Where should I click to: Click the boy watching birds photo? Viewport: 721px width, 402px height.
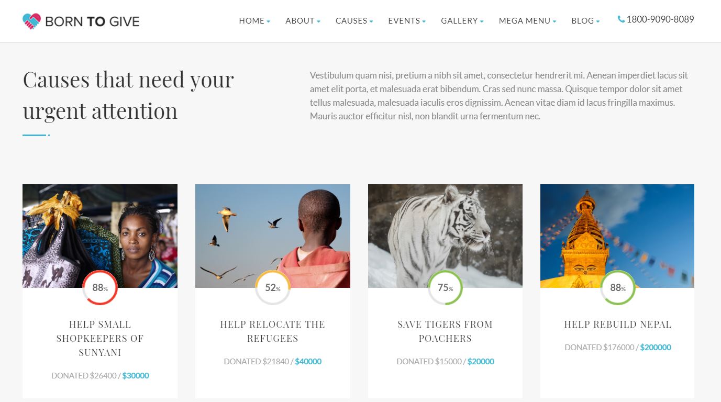[273, 236]
